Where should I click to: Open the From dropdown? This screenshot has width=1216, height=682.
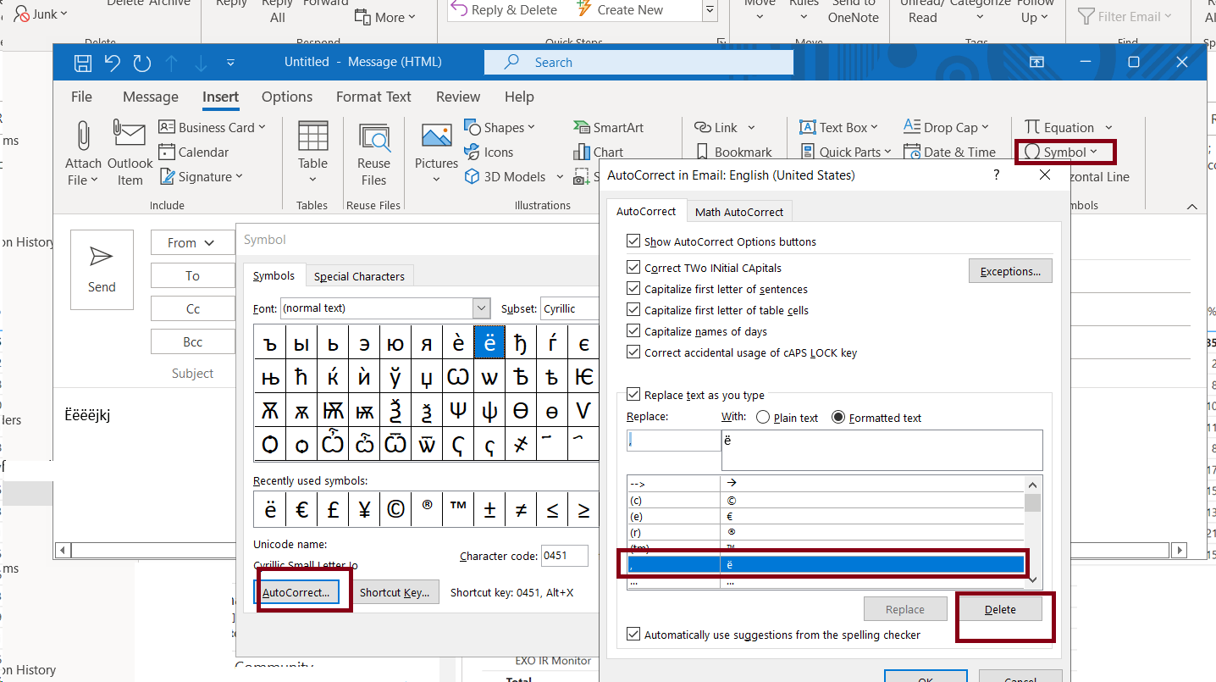(192, 243)
